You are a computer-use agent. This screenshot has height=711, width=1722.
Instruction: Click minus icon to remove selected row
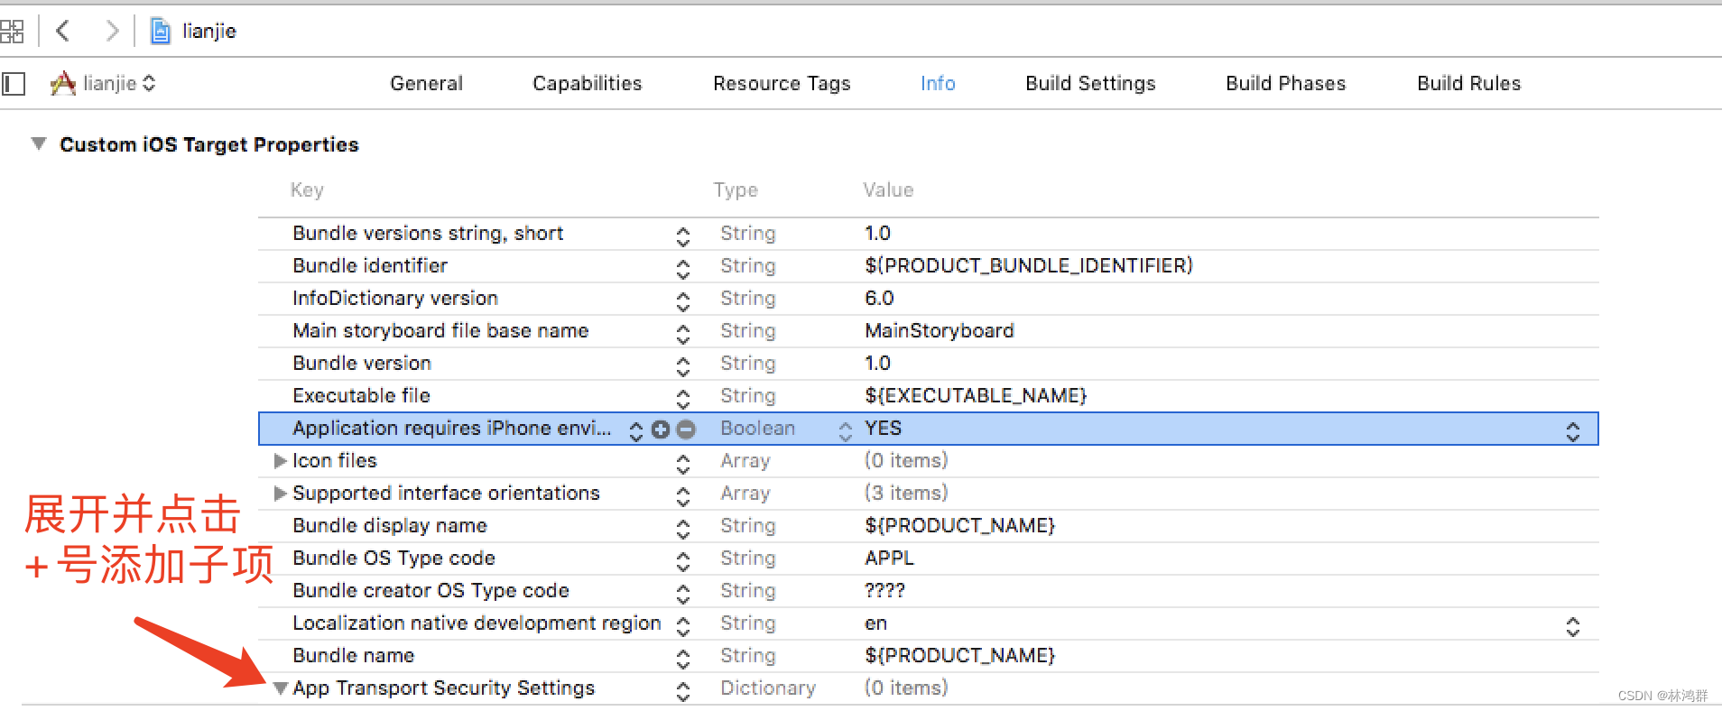coord(686,429)
